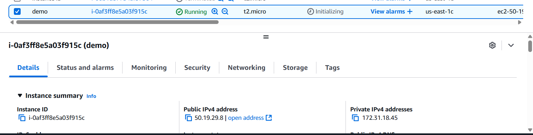Click the zoom-in filter icon beside Running
This screenshot has width=533, height=135.
215,11
